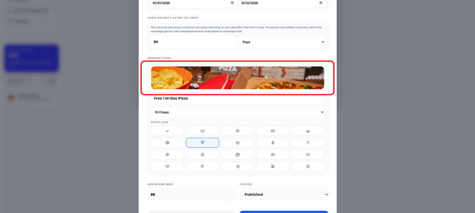Choose the gift box stamp icon
The width and height of the screenshot is (475, 213).
tap(237, 154)
